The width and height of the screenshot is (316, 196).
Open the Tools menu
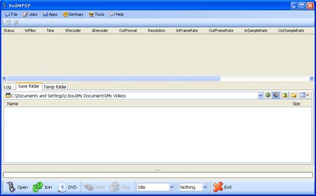click(97, 14)
